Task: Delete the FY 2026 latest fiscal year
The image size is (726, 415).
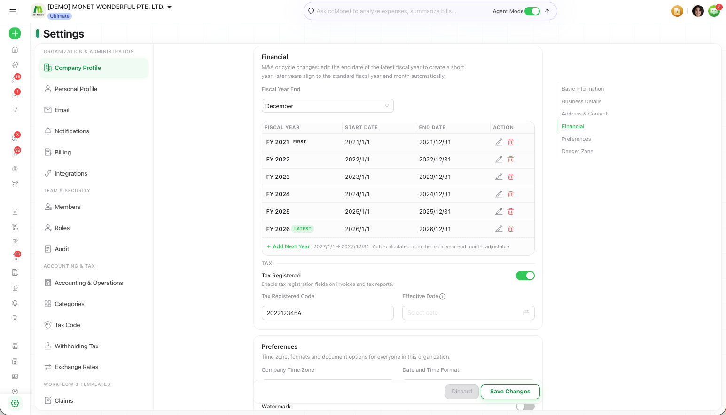Action: tap(511, 229)
